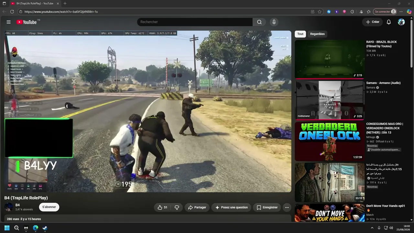Open the taskbar volume control
Screen dimensions: 414x233
coord(391,228)
